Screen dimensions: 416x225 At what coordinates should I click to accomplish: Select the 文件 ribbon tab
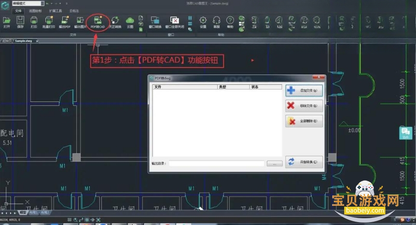coord(18,11)
